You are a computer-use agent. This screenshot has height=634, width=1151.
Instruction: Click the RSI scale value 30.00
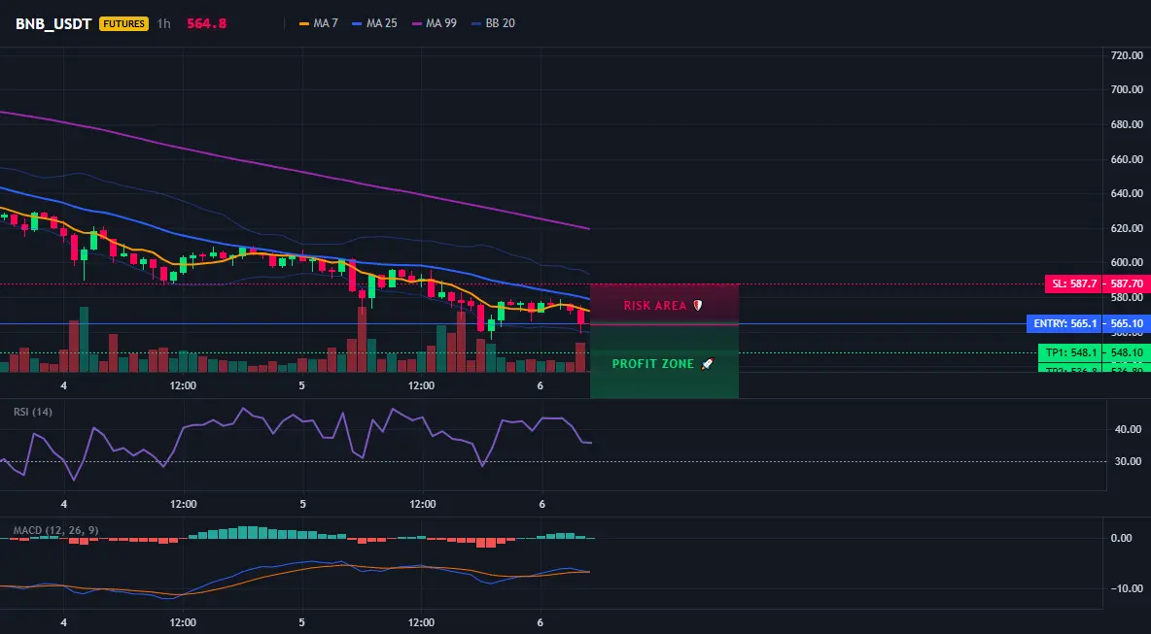click(1129, 461)
